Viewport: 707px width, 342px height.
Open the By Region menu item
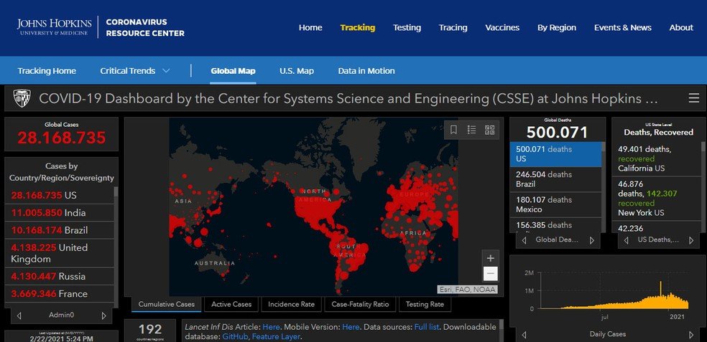click(557, 27)
